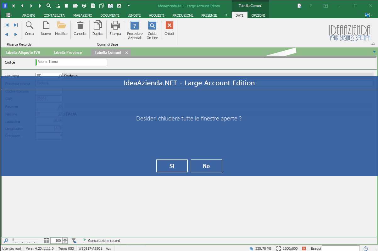Screen dimensions: 378x251
Task: Confirm closing all windows with Si
Action: tap(172, 166)
